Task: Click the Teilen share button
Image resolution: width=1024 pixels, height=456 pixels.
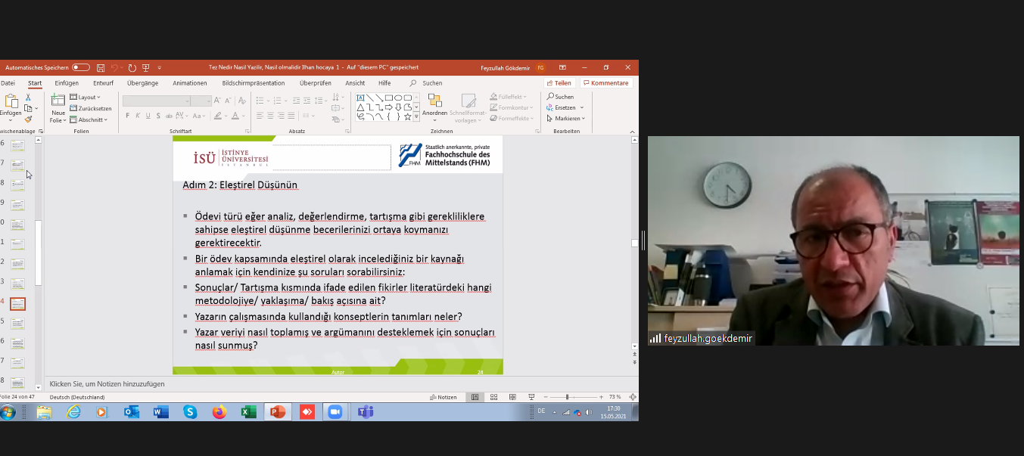Action: click(x=559, y=83)
